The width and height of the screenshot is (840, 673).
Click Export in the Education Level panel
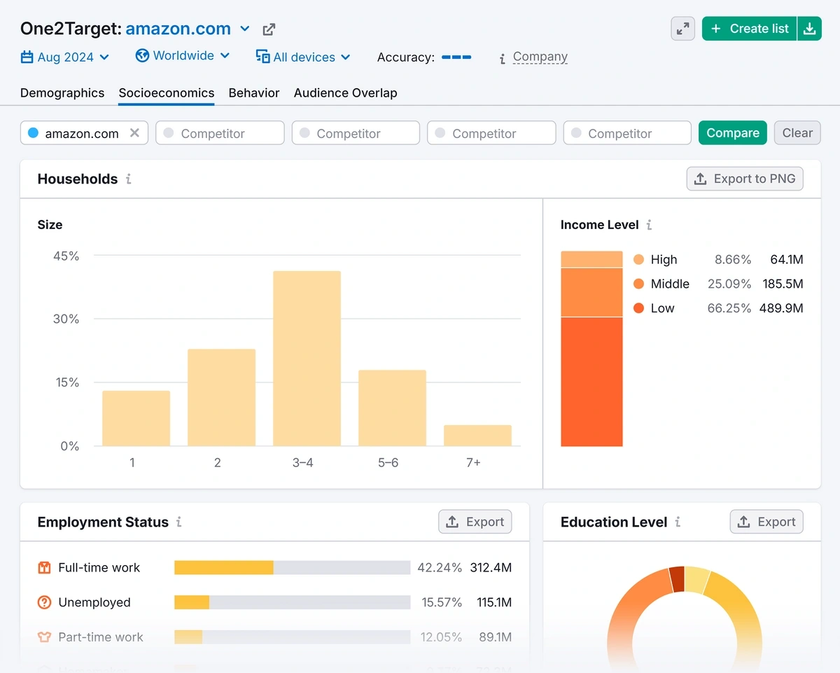[x=766, y=522]
